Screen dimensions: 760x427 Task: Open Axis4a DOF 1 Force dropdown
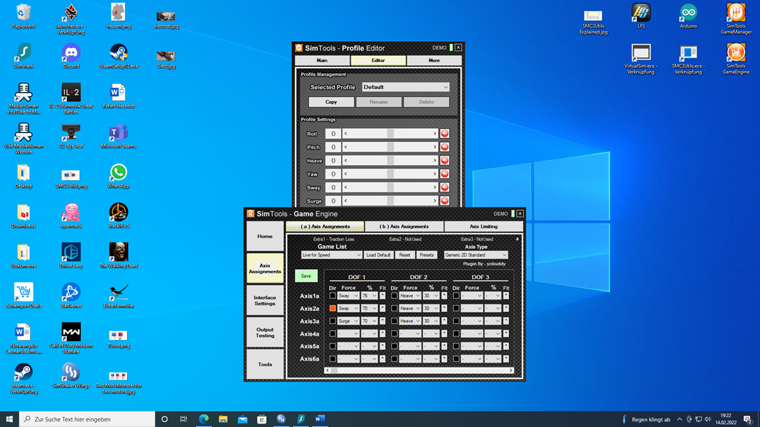coord(348,334)
